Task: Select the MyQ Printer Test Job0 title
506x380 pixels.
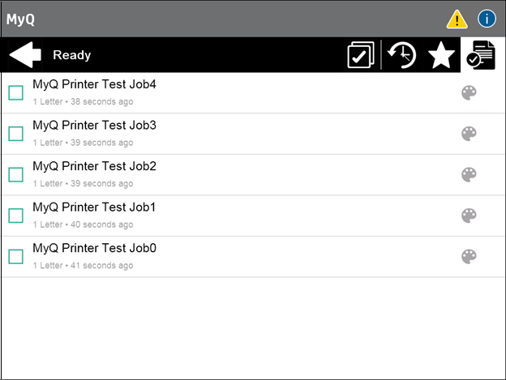Action: (94, 248)
